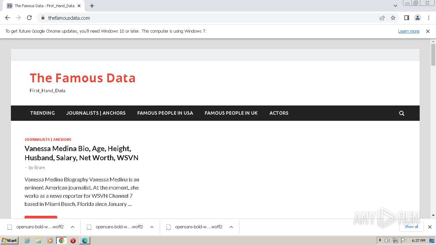This screenshot has width=436, height=245.
Task: Open the Trending menu item
Action: pos(43,113)
